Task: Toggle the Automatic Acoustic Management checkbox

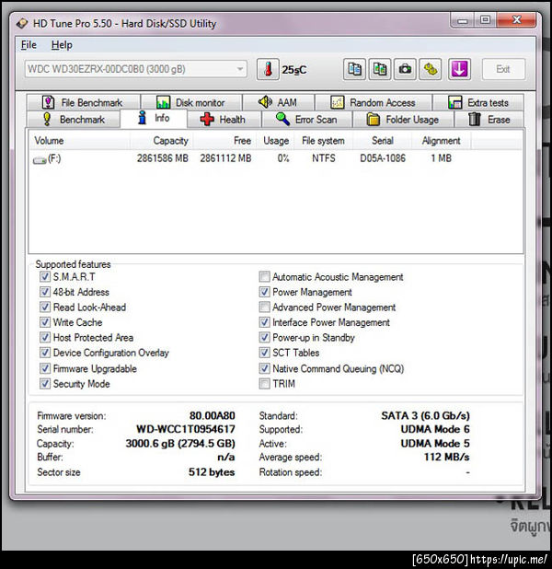Action: [264, 277]
